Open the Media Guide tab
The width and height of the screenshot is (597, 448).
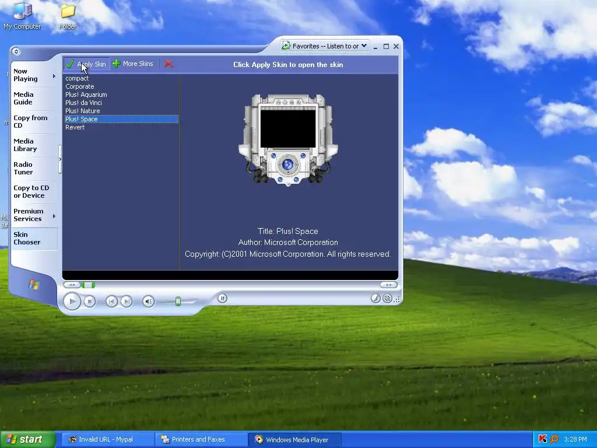pyautogui.click(x=34, y=98)
